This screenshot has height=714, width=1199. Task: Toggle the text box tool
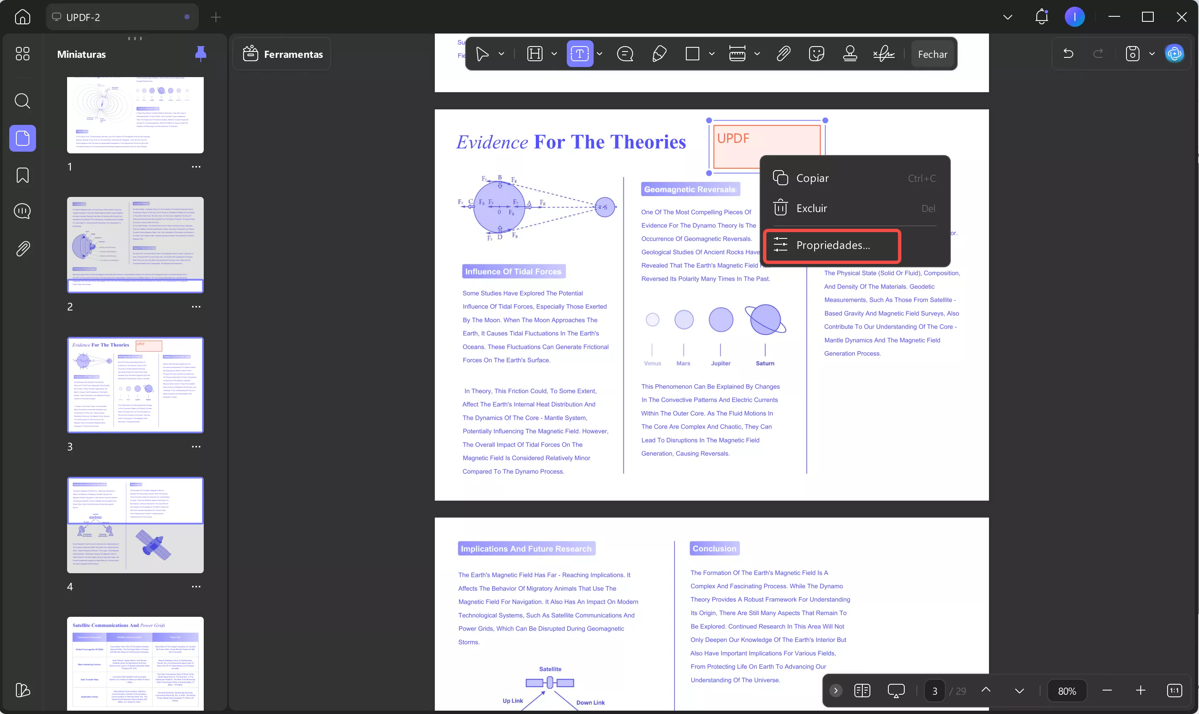click(x=579, y=54)
